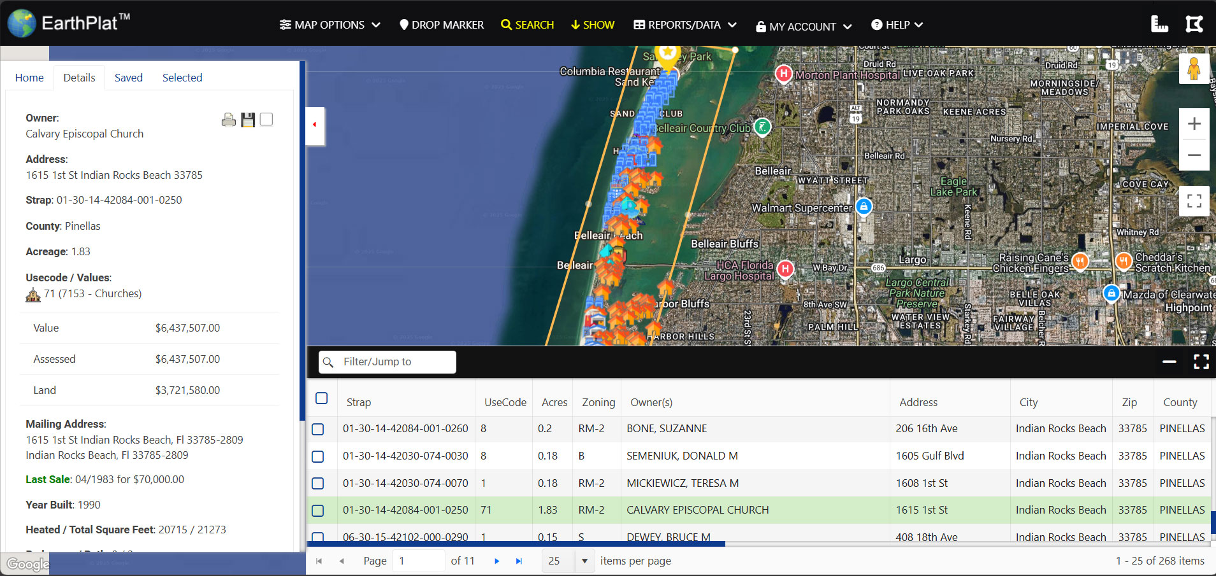Jump to last page of results
1216x576 pixels.
pyautogui.click(x=519, y=561)
